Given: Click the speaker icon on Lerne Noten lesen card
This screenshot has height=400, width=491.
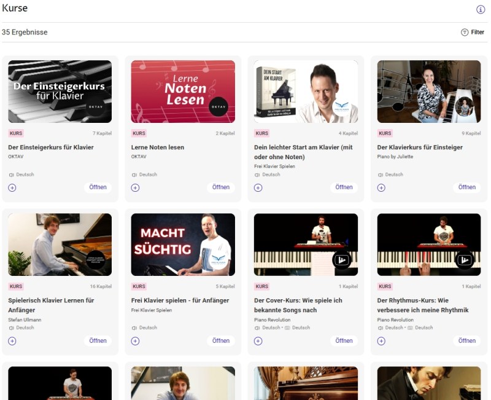Looking at the screenshot, I should [x=135, y=175].
